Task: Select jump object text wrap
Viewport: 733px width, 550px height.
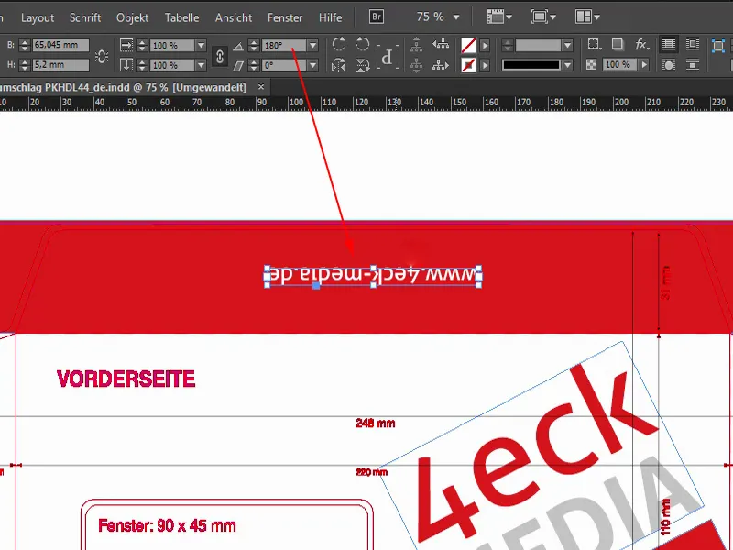Action: click(x=693, y=65)
